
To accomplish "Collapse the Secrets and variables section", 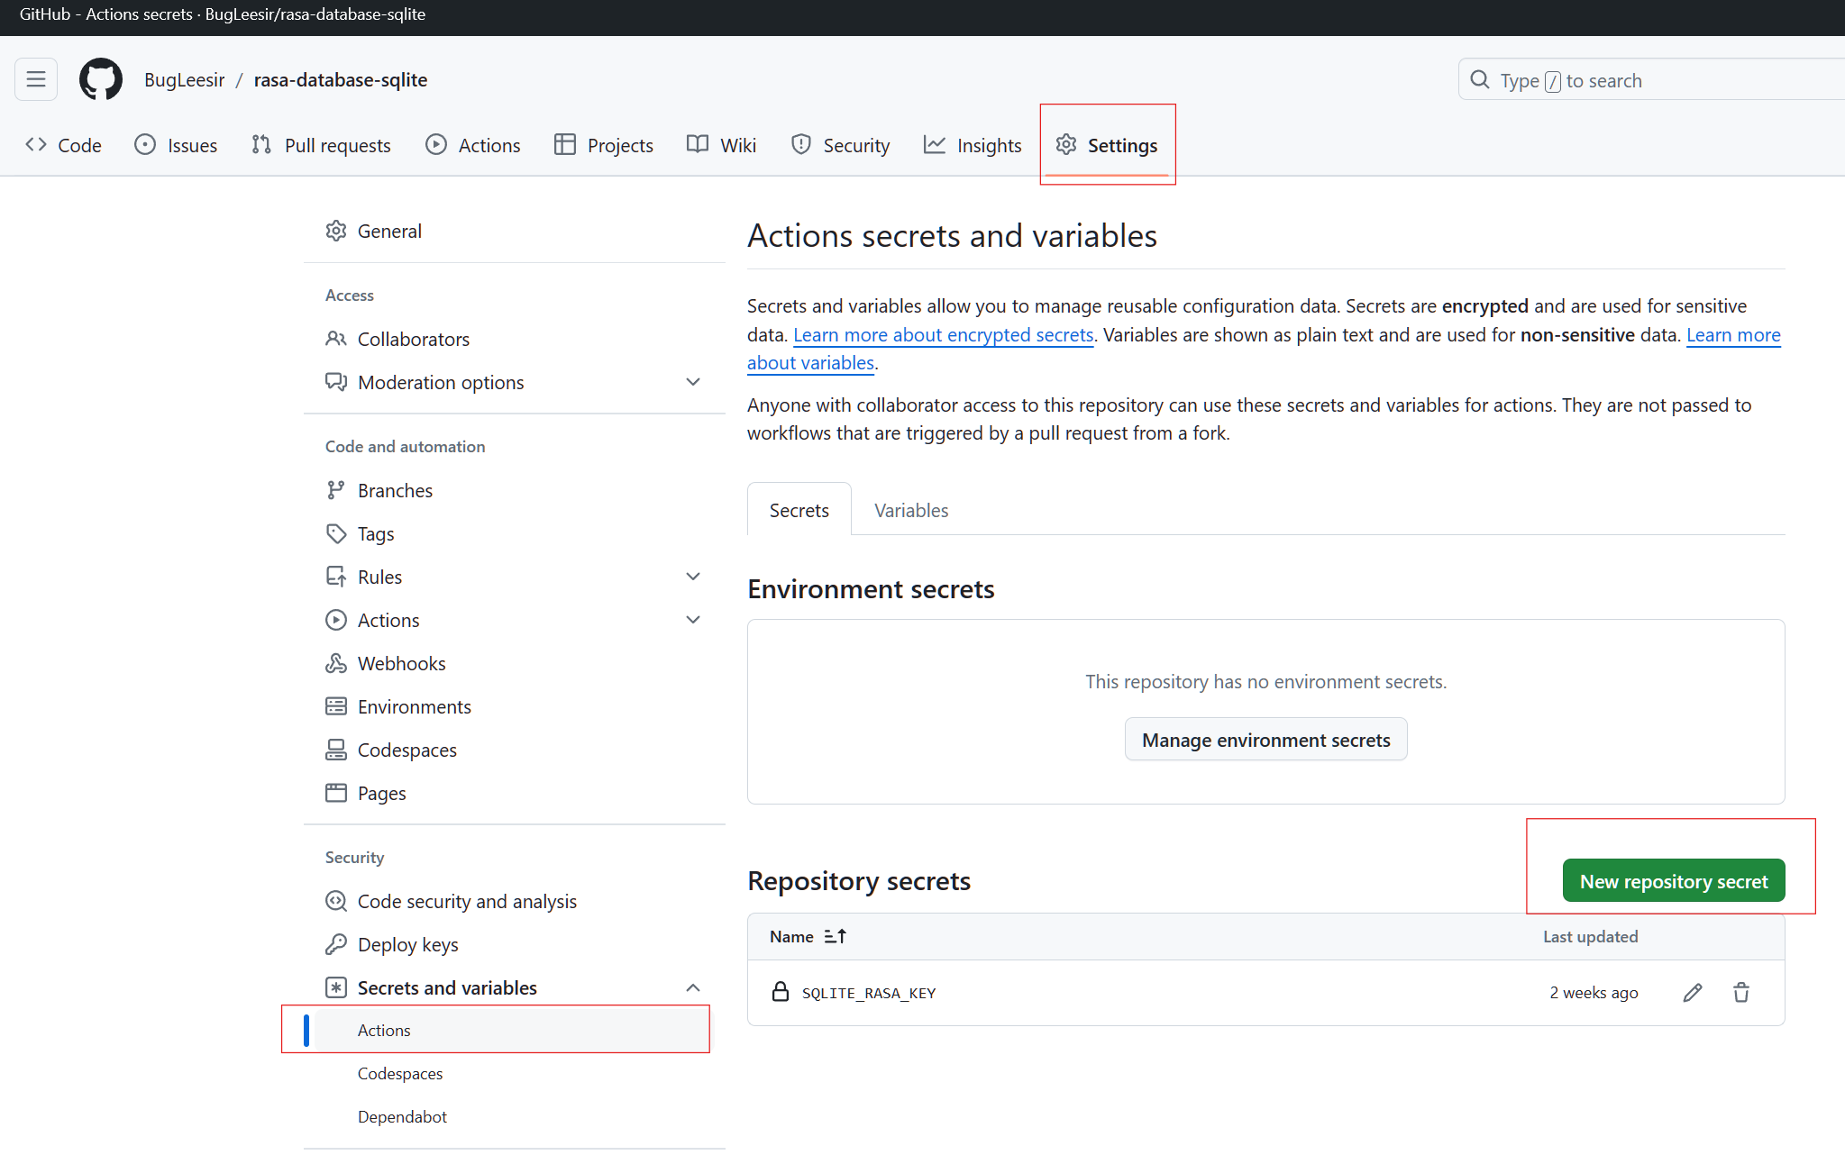I will (x=692, y=987).
